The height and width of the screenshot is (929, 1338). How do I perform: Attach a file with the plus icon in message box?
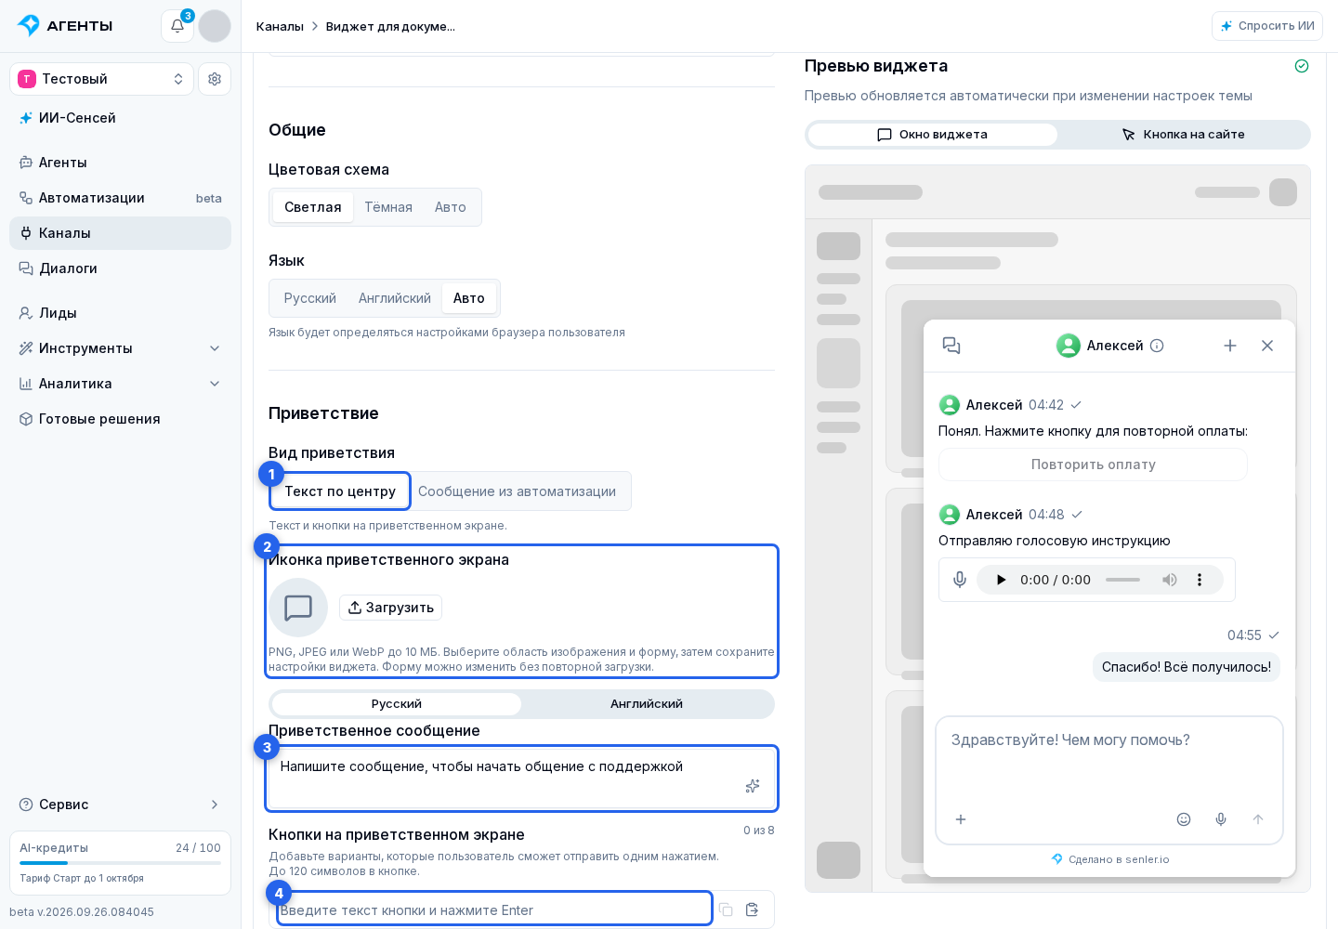click(x=961, y=819)
